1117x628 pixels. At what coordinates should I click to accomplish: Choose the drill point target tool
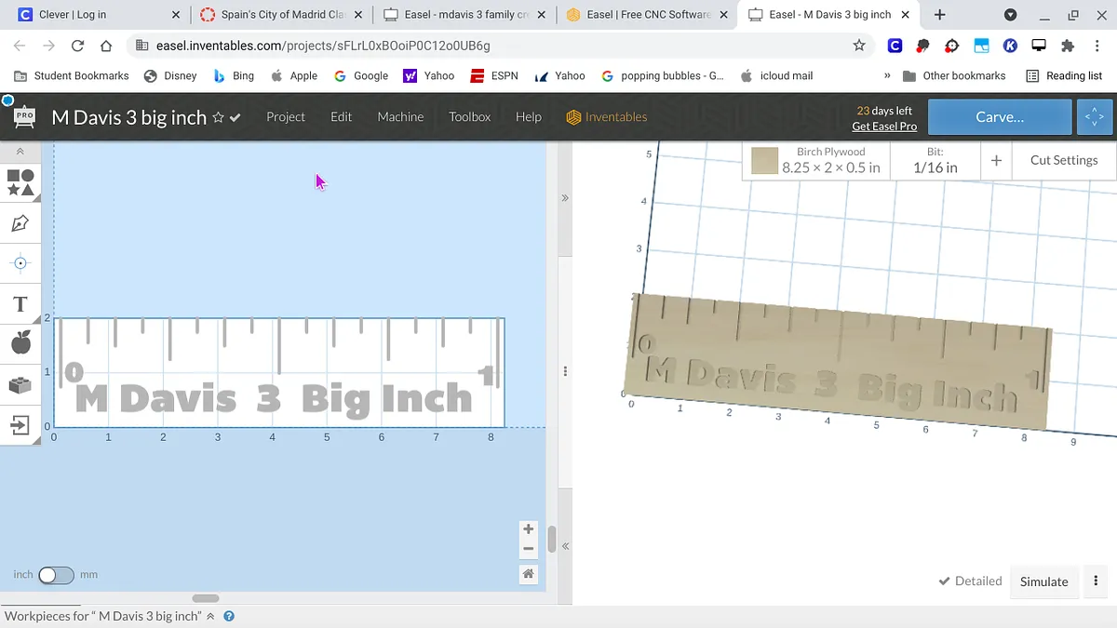click(x=20, y=263)
